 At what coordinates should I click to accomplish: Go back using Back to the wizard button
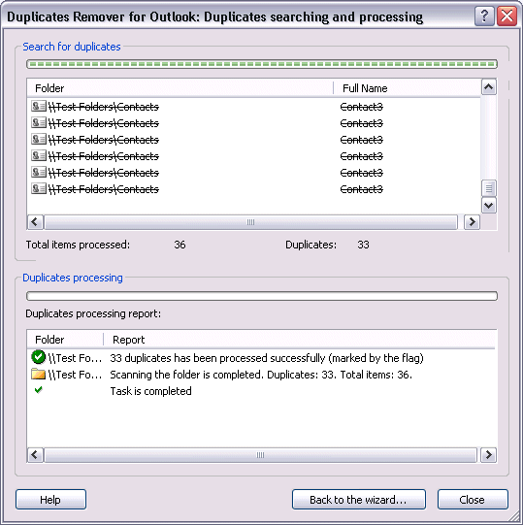click(x=359, y=500)
